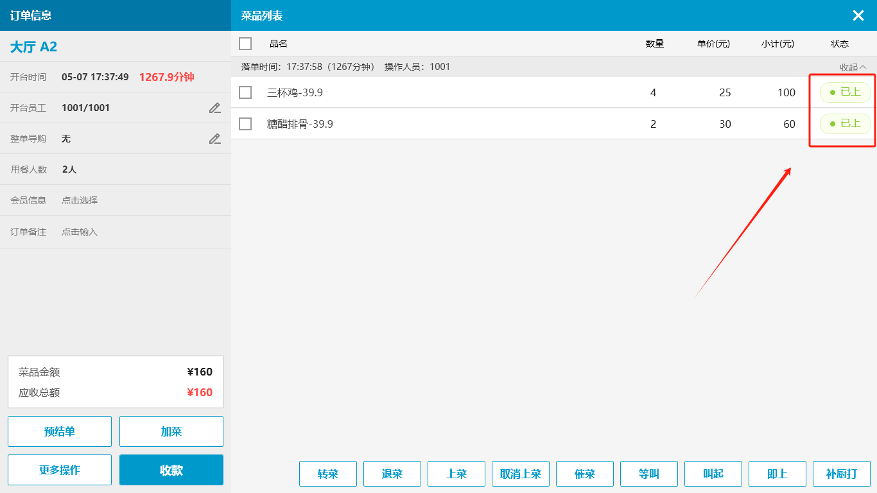Click the 大厅 A2 table title
The height and width of the screenshot is (493, 877).
pyautogui.click(x=33, y=46)
